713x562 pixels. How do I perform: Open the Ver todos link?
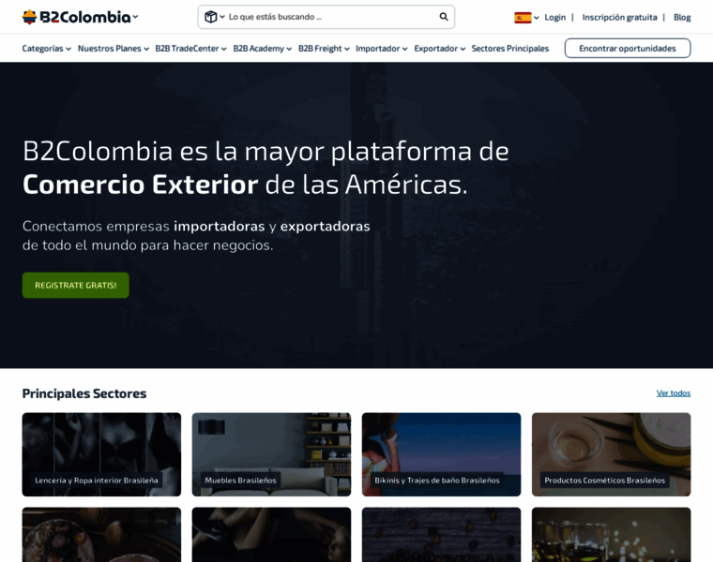click(x=673, y=393)
